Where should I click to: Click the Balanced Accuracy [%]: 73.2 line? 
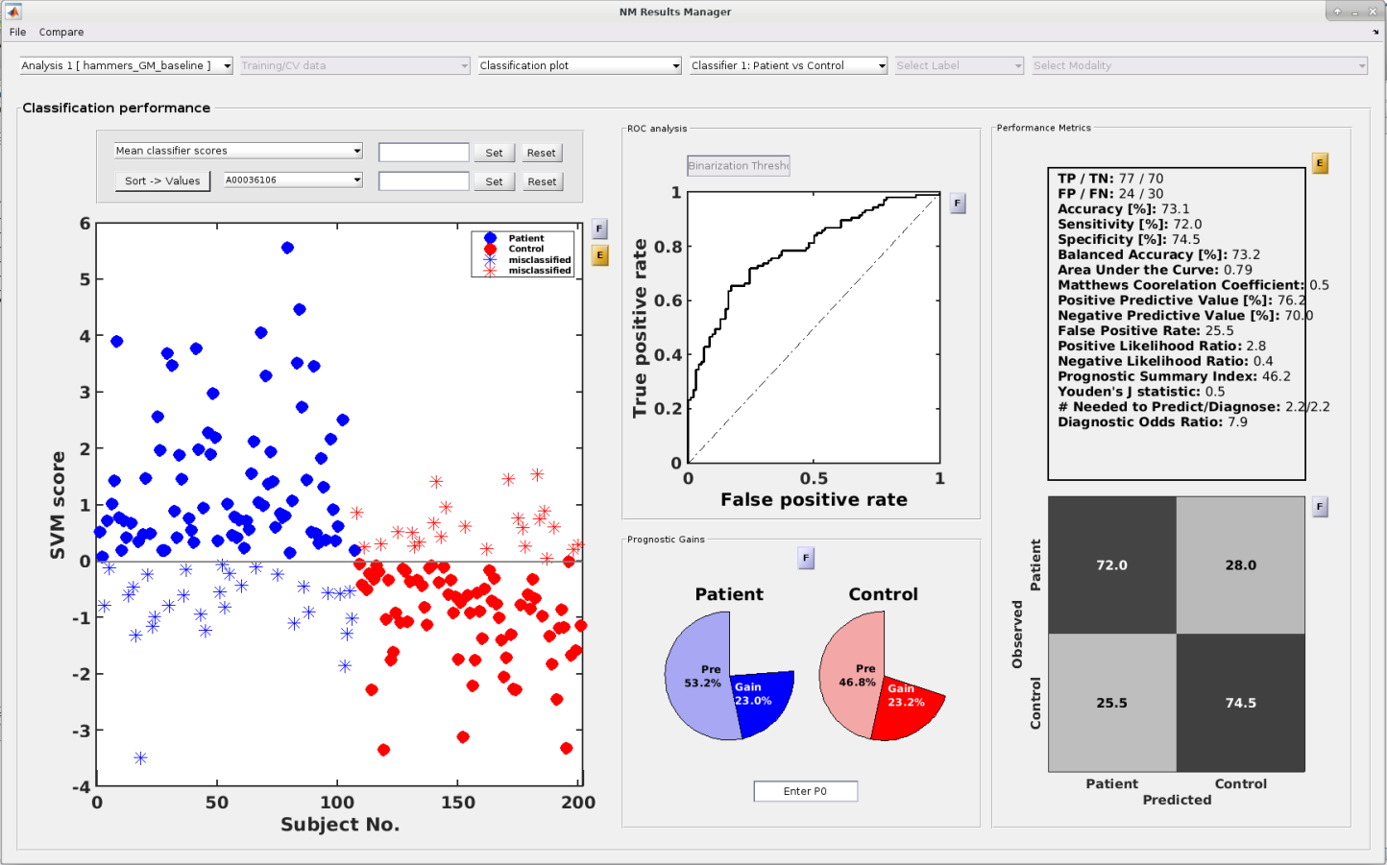coord(1158,254)
